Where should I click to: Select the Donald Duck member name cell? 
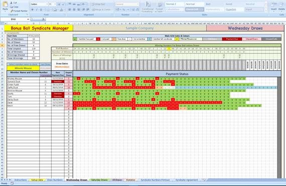point(23,82)
